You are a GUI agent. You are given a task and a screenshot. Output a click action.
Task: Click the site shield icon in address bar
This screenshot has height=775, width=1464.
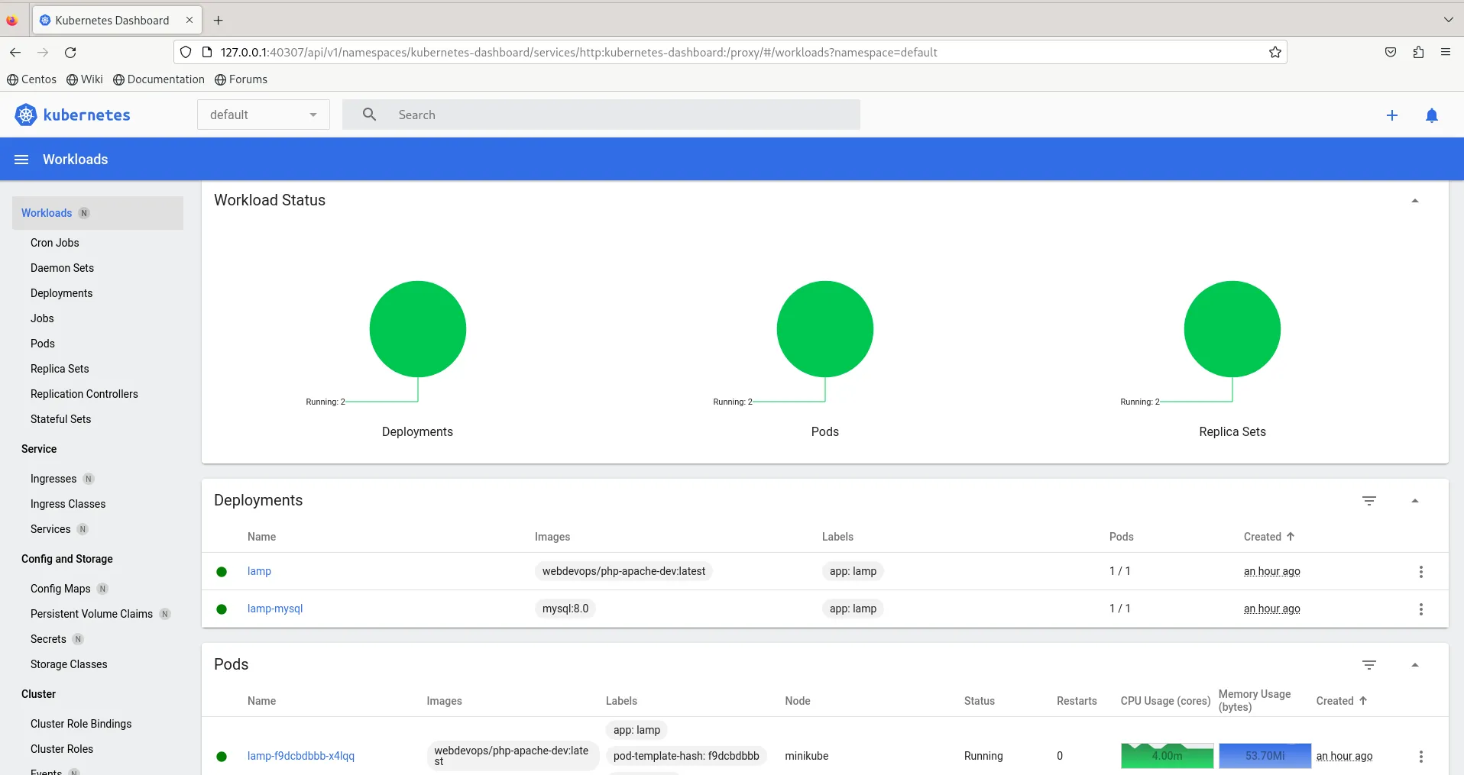(186, 53)
